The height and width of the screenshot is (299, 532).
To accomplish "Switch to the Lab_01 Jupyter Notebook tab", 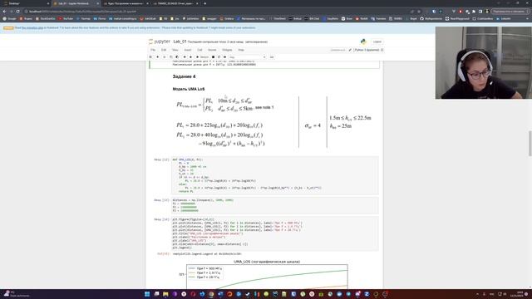I will pyautogui.click(x=76, y=3).
